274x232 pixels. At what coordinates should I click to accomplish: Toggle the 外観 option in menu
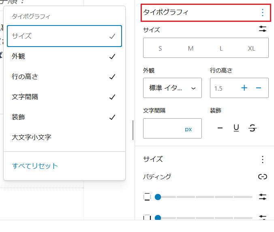pos(64,57)
